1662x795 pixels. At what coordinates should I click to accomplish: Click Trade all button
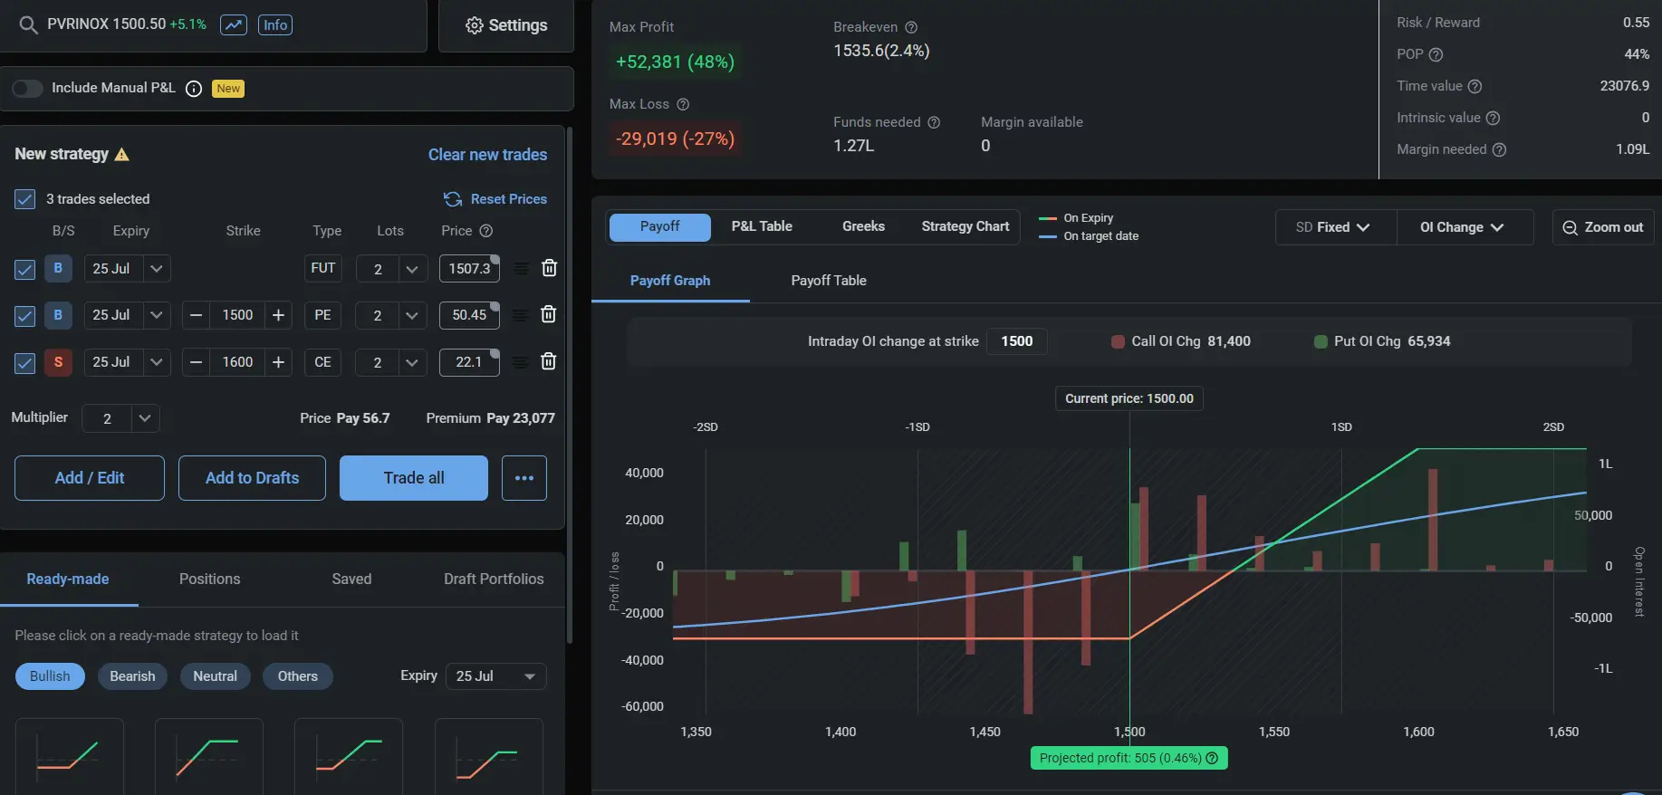(x=414, y=477)
